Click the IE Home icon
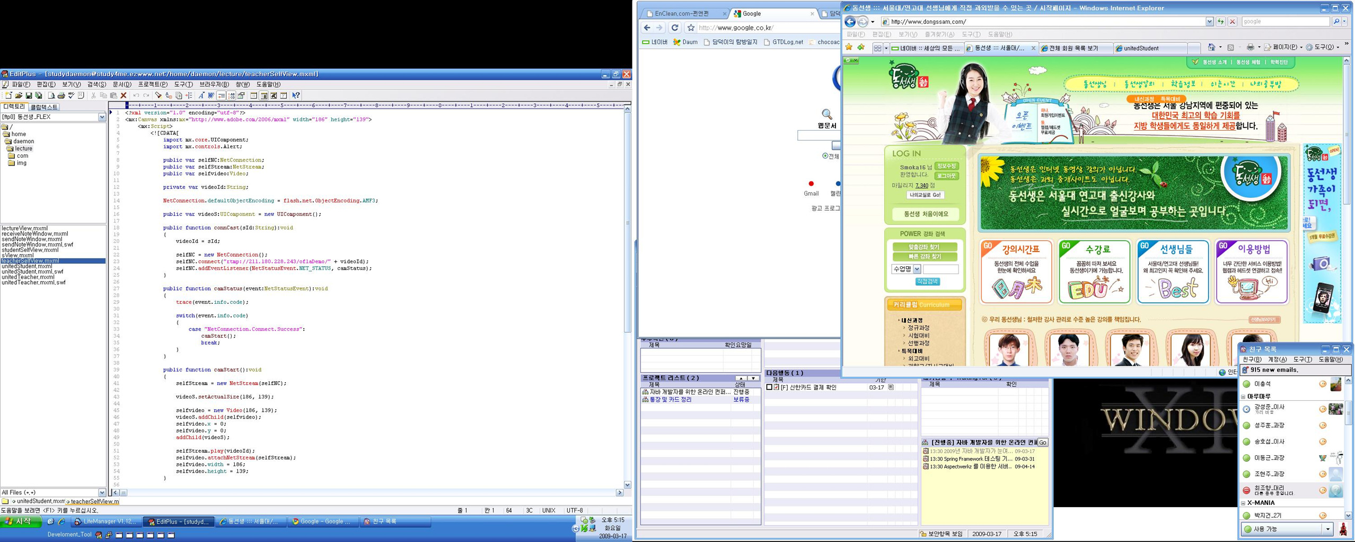 [x=1211, y=47]
